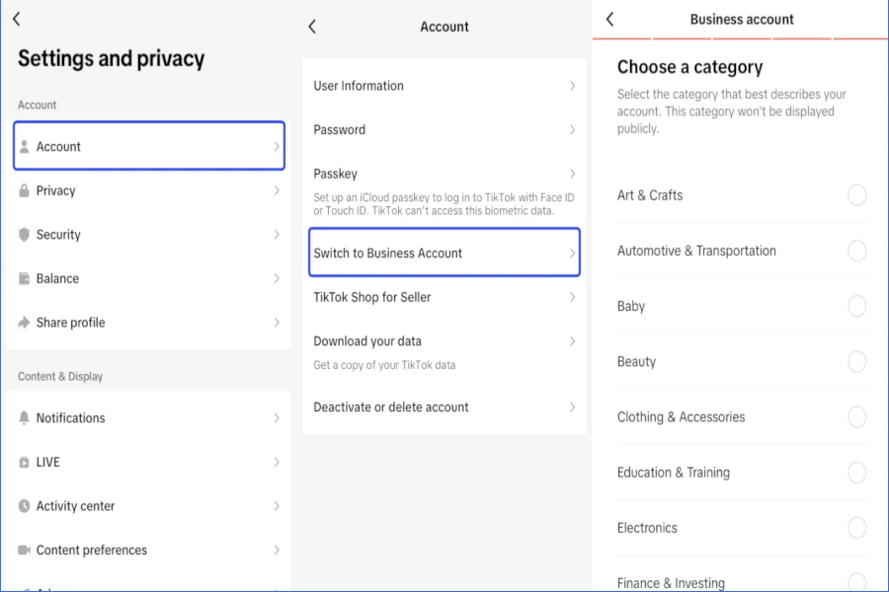The height and width of the screenshot is (592, 889).
Task: Open the LIVE settings entry
Action: coord(149,463)
